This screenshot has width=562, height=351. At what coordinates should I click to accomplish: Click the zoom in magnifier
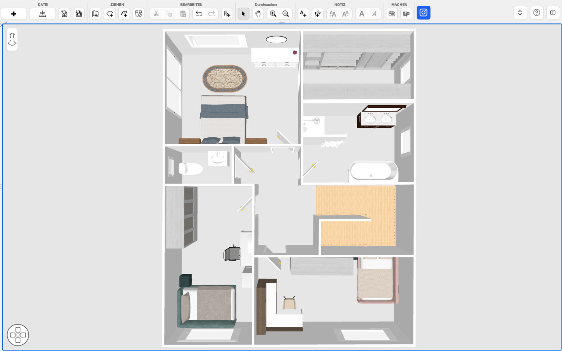(273, 14)
